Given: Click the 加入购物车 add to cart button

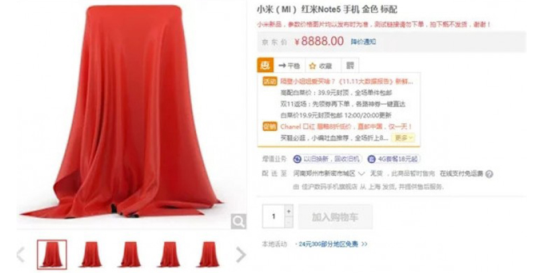Looking at the screenshot, I should coord(335,216).
